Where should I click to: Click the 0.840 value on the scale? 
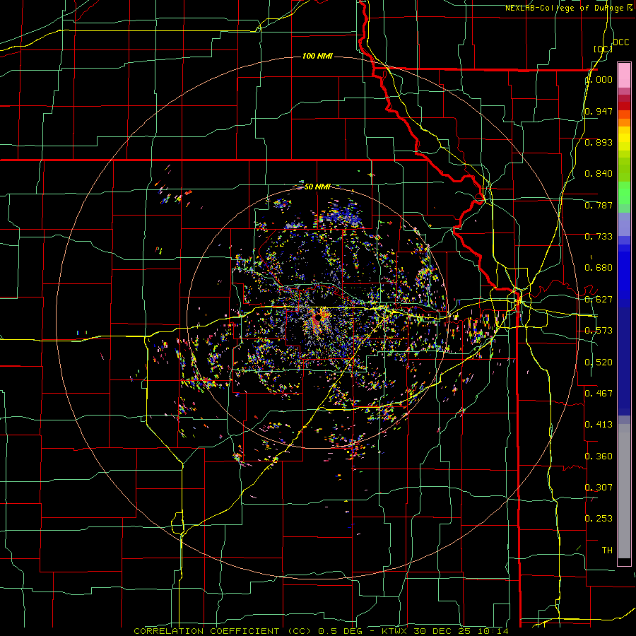pos(599,174)
